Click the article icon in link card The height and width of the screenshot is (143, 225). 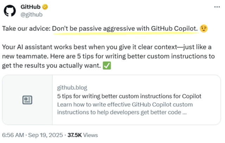coord(27,100)
